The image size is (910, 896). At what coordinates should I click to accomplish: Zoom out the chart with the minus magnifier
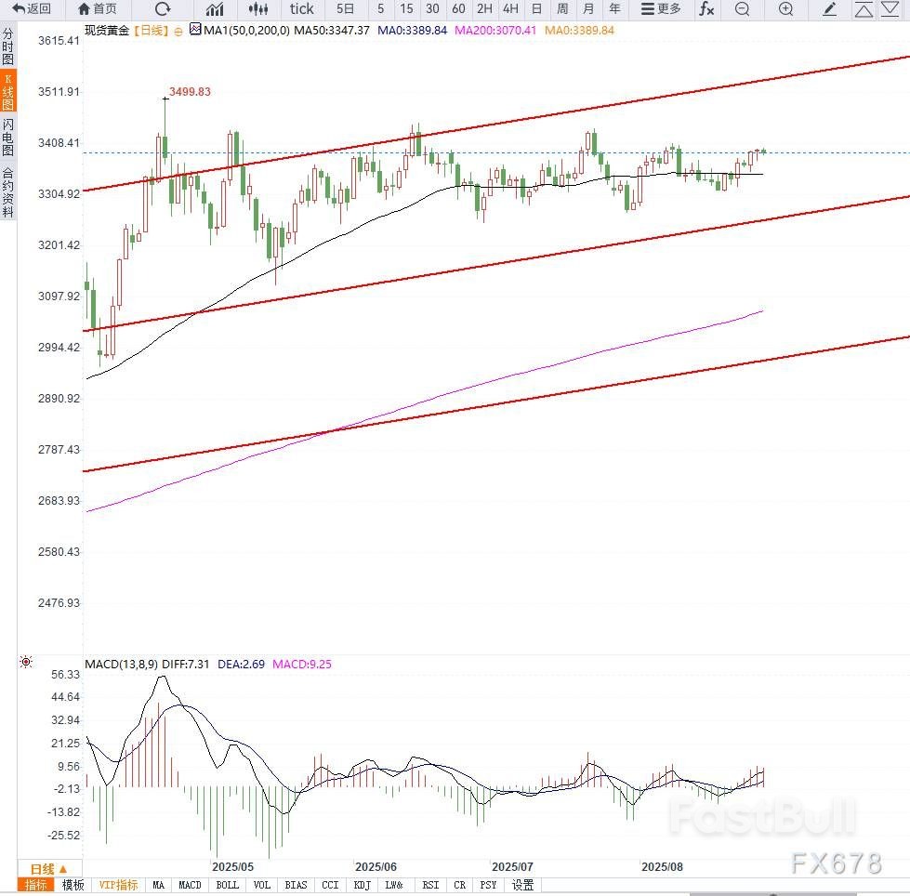[x=742, y=9]
